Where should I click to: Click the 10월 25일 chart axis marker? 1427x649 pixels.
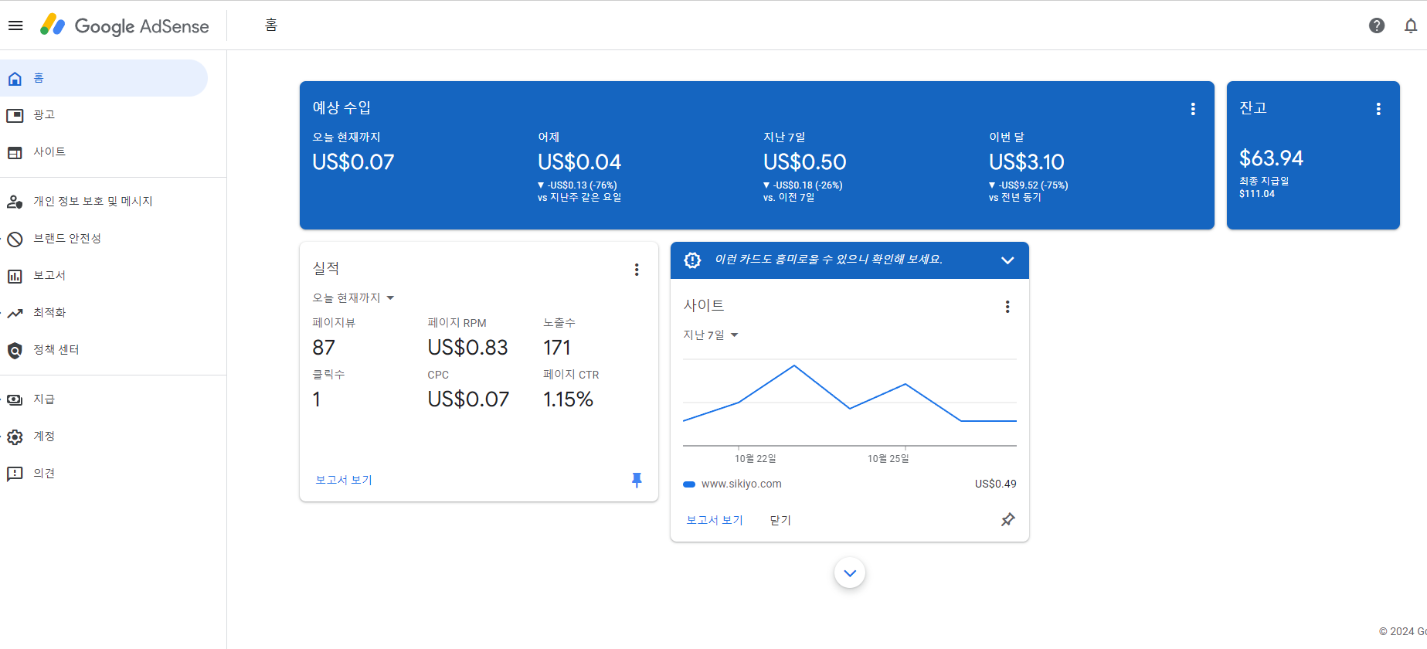[x=888, y=458]
